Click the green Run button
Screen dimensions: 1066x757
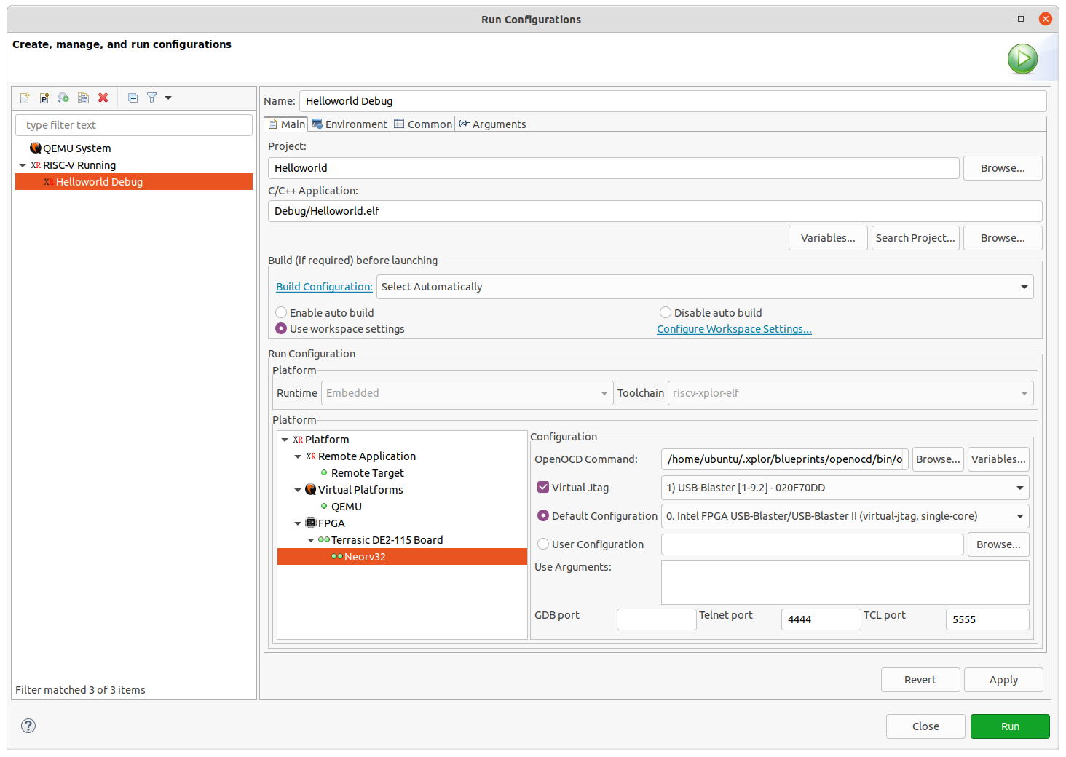(1010, 726)
